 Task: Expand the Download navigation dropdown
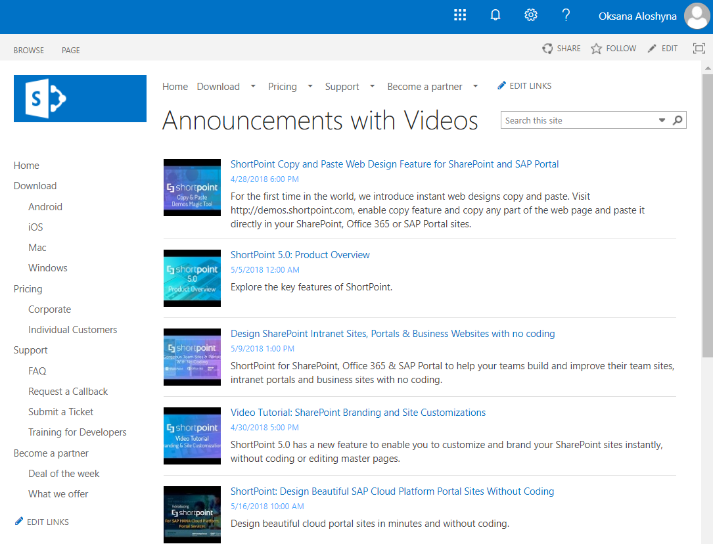254,86
